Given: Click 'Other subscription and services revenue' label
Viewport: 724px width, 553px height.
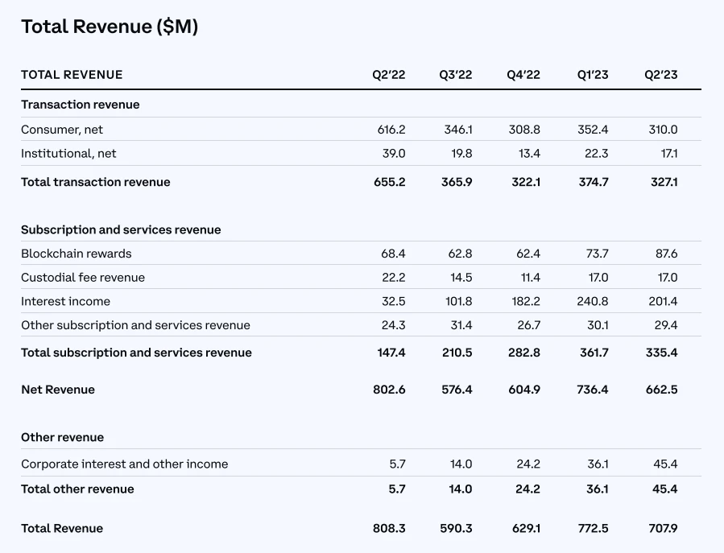Looking at the screenshot, I should point(135,325).
